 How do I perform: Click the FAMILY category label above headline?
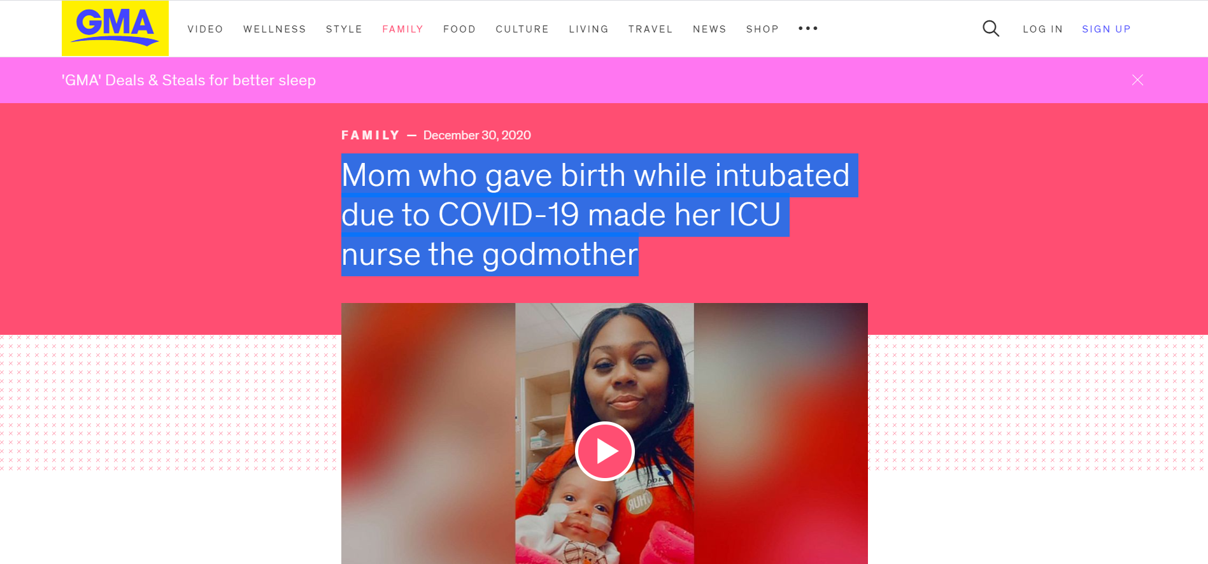370,135
